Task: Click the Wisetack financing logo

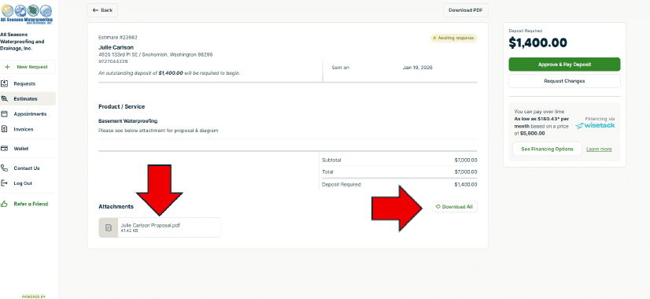Action: [x=595, y=125]
